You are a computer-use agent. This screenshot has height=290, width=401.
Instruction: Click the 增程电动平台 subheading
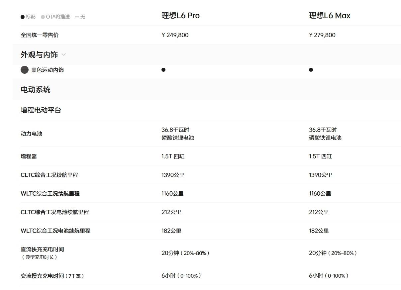pyautogui.click(x=41, y=110)
